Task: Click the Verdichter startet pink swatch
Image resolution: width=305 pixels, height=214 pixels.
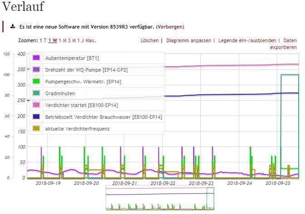Action: (36, 105)
